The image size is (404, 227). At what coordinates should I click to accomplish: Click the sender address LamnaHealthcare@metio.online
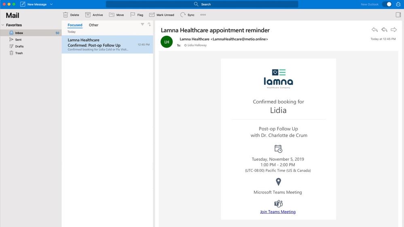coord(239,39)
